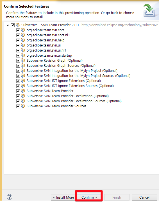Select org.eclipse.team.svn.ui.startup row label
The height and width of the screenshot is (202, 159).
coord(49,56)
